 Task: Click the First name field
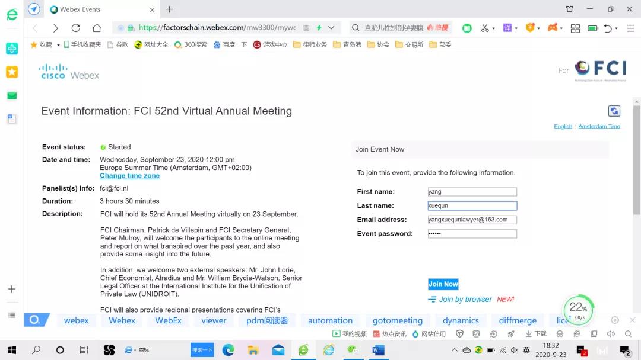pyautogui.click(x=472, y=192)
